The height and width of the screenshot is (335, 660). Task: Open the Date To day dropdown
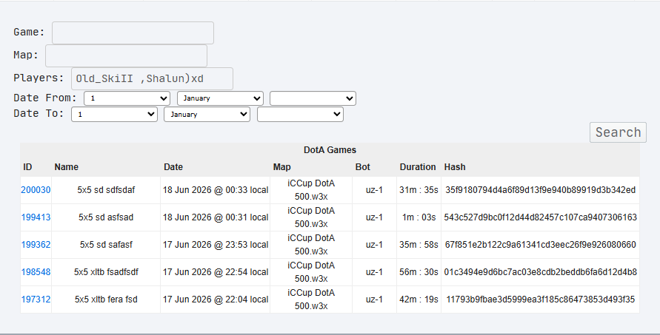(115, 115)
